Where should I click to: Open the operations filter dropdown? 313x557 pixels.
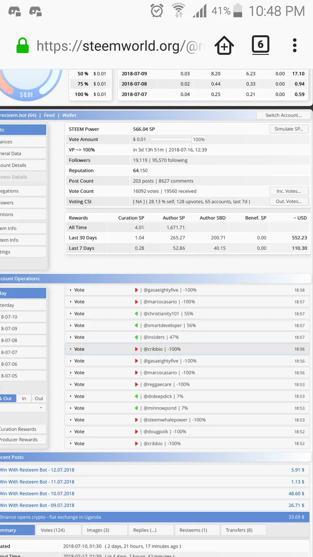point(23,408)
